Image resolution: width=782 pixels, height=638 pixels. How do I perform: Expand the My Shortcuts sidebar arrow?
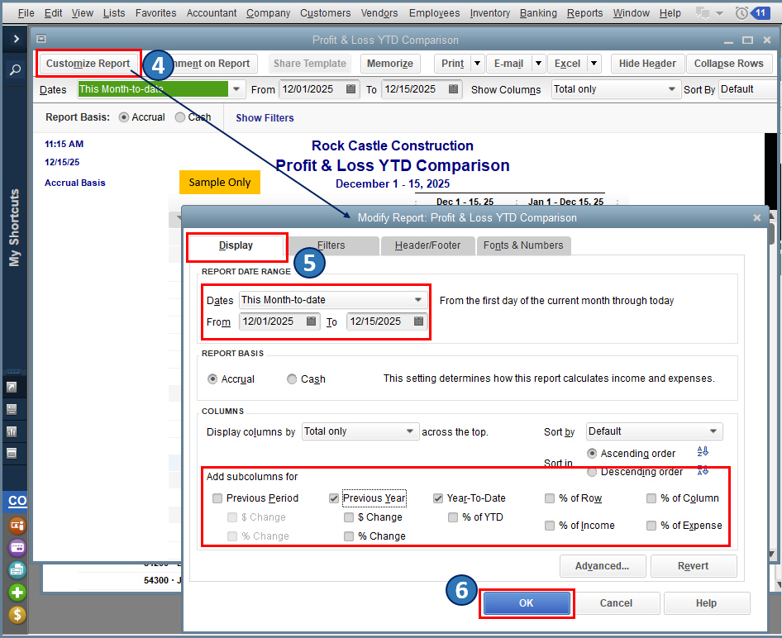(x=16, y=39)
